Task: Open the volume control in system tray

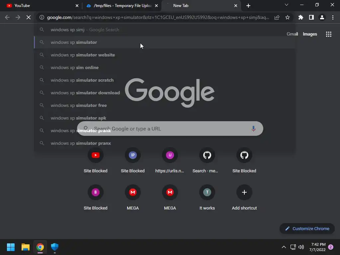Action: point(301,247)
